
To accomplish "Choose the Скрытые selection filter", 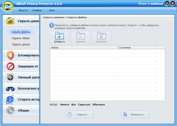I will pos(84,105).
